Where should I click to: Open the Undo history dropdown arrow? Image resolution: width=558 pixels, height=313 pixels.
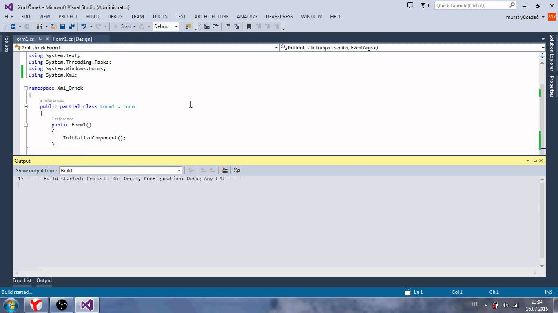[91, 26]
